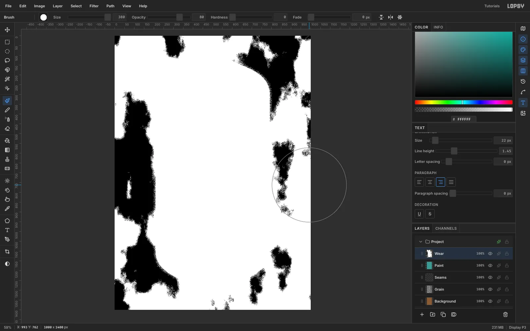530x331 pixels.
Task: Duplicate the selected layer
Action: [x=443, y=314]
